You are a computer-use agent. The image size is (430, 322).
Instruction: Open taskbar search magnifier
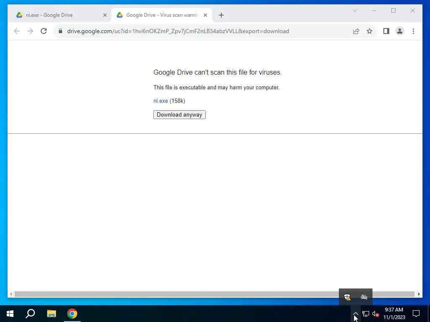point(30,314)
